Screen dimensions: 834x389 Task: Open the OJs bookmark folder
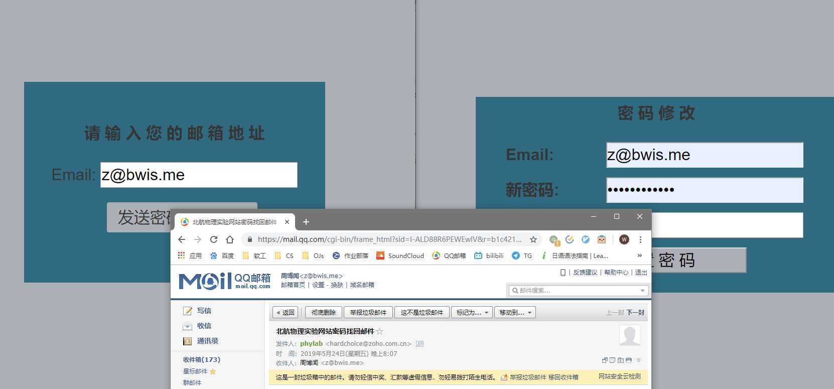[313, 255]
